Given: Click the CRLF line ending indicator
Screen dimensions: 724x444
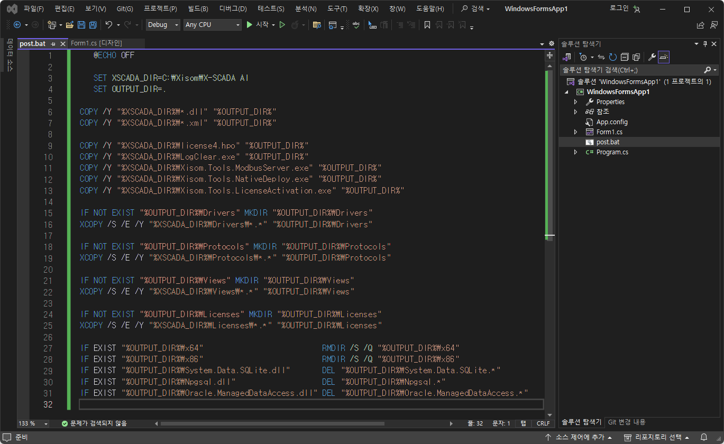Looking at the screenshot, I should tap(543, 423).
